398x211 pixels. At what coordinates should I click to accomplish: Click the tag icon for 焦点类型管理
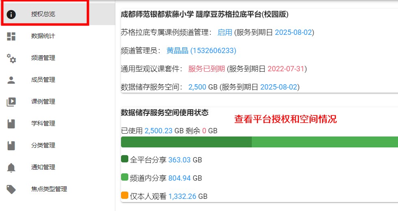11,189
